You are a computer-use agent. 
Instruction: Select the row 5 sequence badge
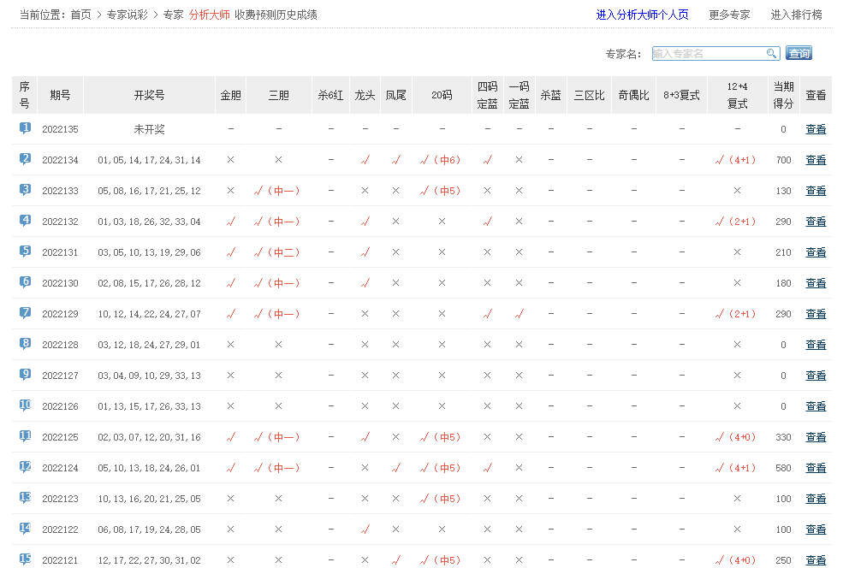25,251
